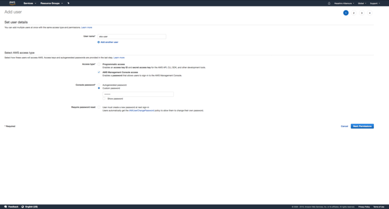Focus the User name input field
Viewport: 389px width, 209px height.
[x=132, y=36]
